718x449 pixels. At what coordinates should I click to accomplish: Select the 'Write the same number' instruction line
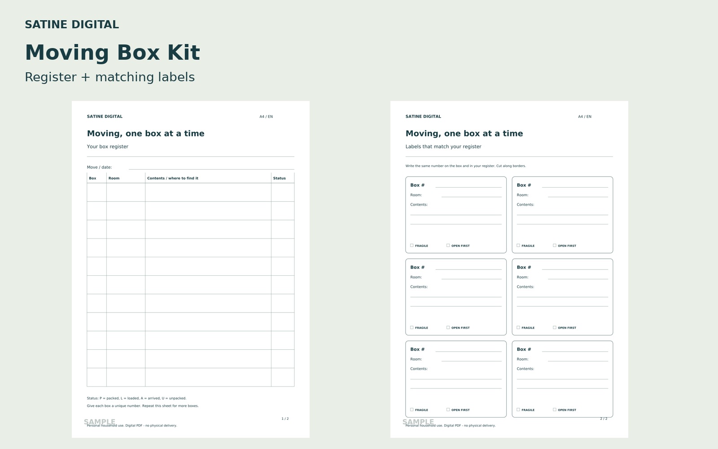[x=465, y=166]
